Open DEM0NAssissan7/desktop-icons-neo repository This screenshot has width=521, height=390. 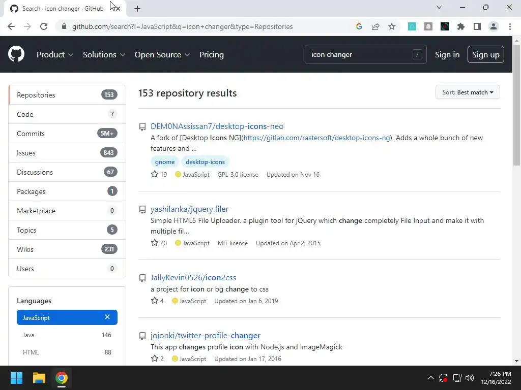[x=217, y=126]
